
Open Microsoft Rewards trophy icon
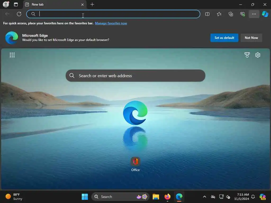(x=247, y=55)
